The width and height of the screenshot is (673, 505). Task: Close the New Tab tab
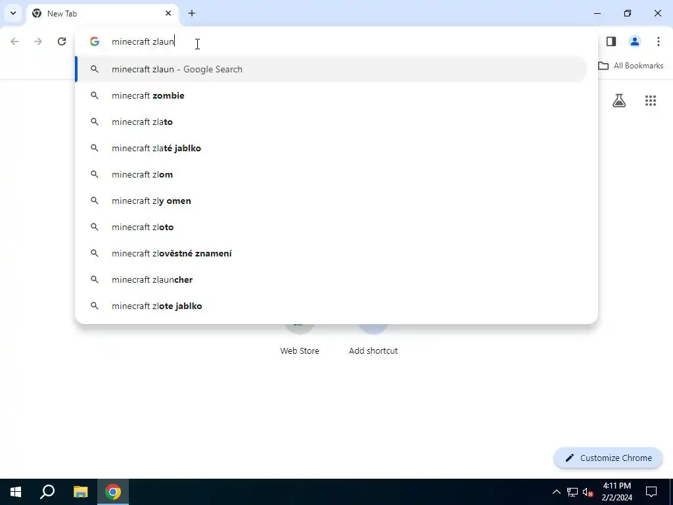168,13
